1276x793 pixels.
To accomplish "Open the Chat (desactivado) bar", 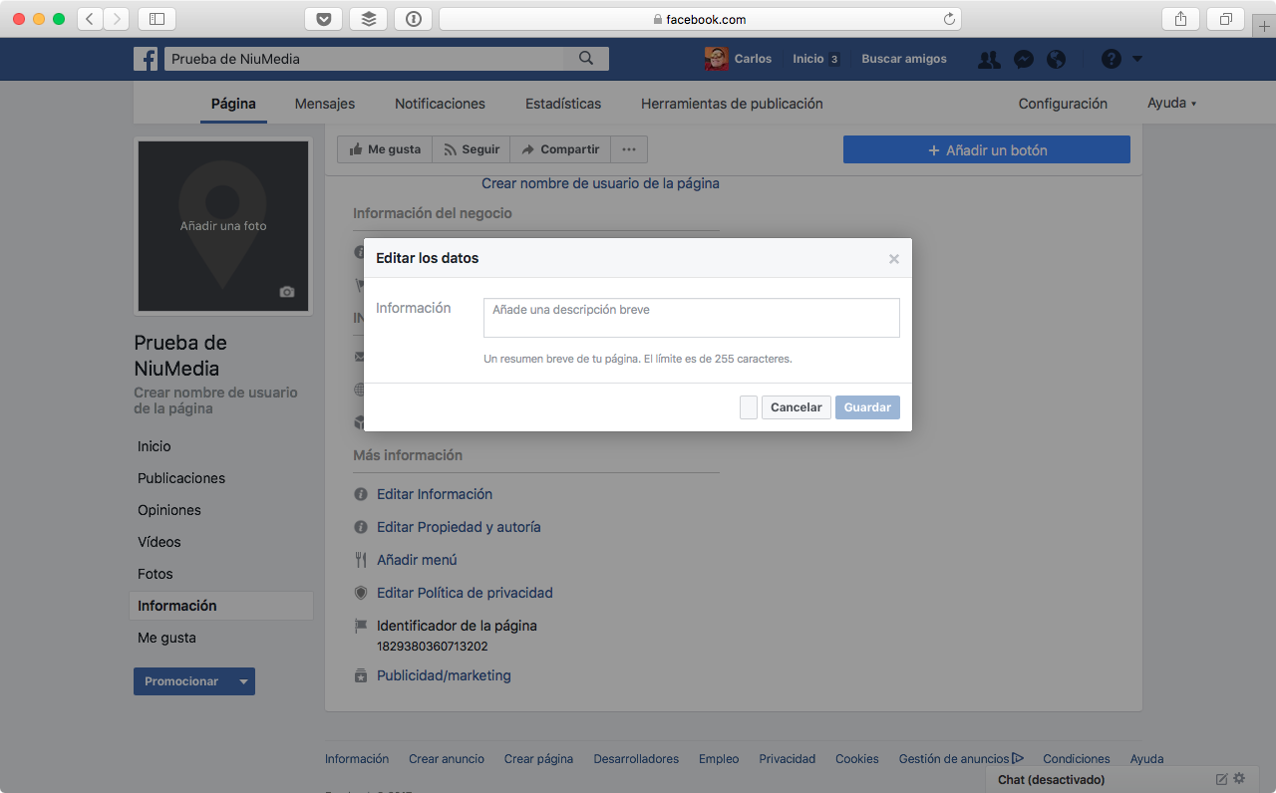I will coord(1051,780).
